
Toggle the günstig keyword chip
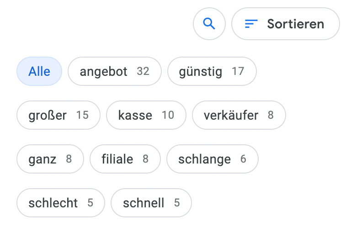(x=212, y=71)
